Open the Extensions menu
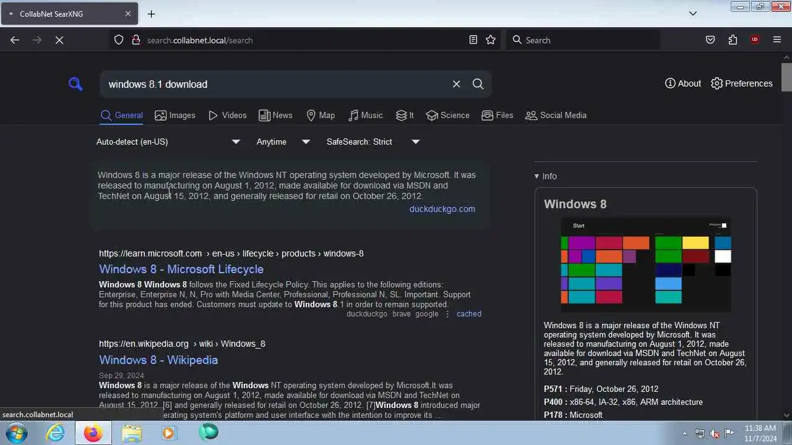Viewport: 792px width, 445px height. [733, 40]
